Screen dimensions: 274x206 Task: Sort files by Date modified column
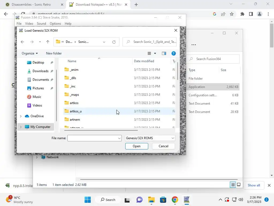click(144, 61)
